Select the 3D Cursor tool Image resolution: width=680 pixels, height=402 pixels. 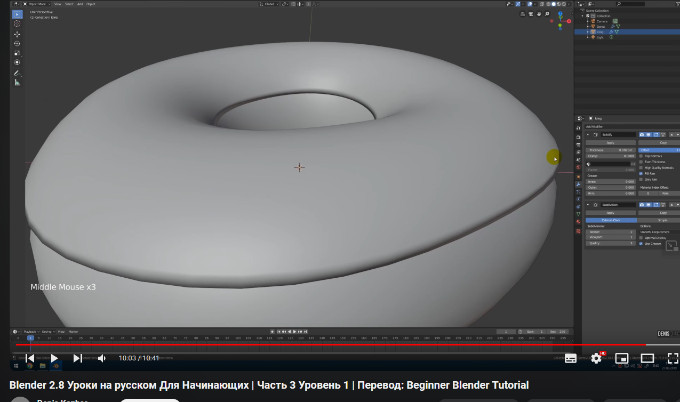click(x=17, y=23)
